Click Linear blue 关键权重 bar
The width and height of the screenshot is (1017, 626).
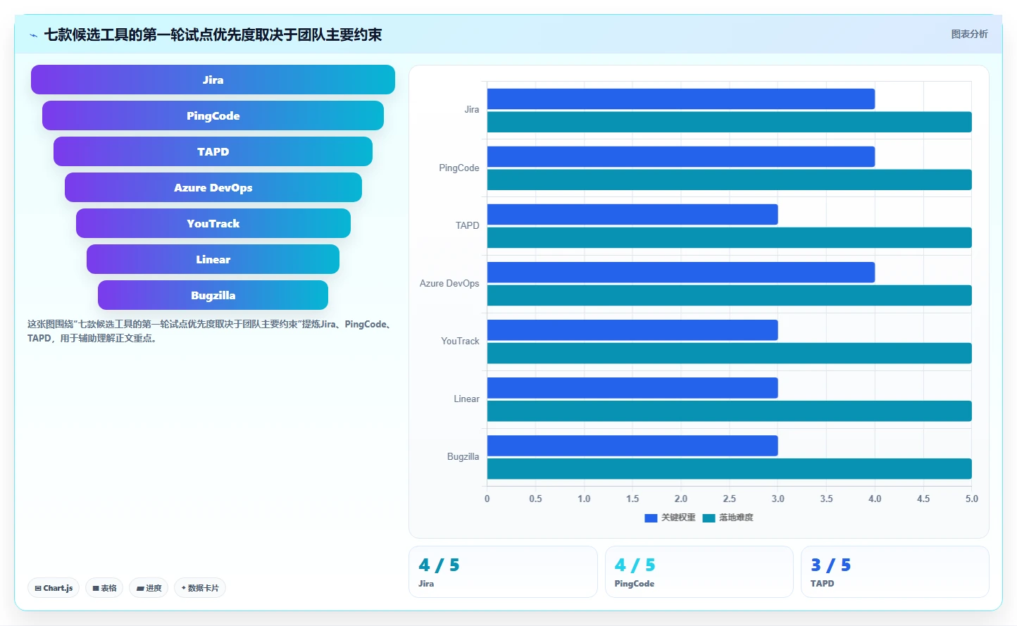[x=632, y=387]
